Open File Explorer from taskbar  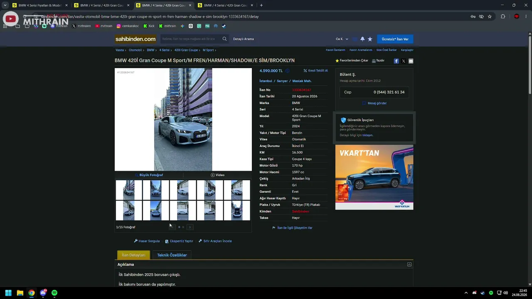pos(20,293)
